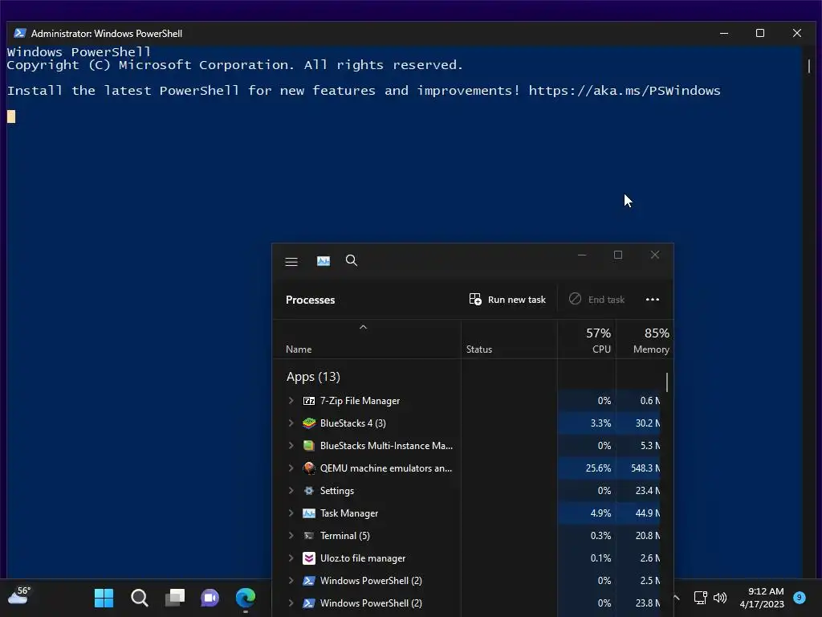Click the volume speaker tray icon
This screenshot has height=617, width=822.
(x=720, y=598)
